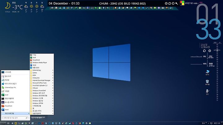Image resolution: width=223 pixels, height=125 pixels.
Task: Open 7-Zip from the programs list
Action: [x=42, y=55]
